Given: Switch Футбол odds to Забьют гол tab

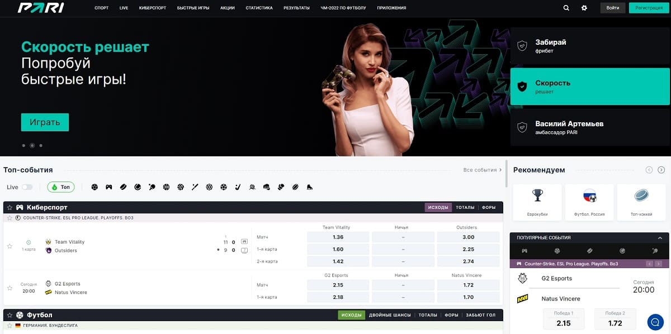Looking at the screenshot, I should tap(480, 315).
